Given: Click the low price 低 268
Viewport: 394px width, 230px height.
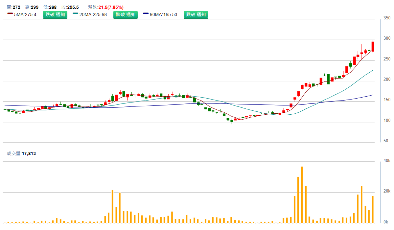Looking at the screenshot, I should pos(50,7).
